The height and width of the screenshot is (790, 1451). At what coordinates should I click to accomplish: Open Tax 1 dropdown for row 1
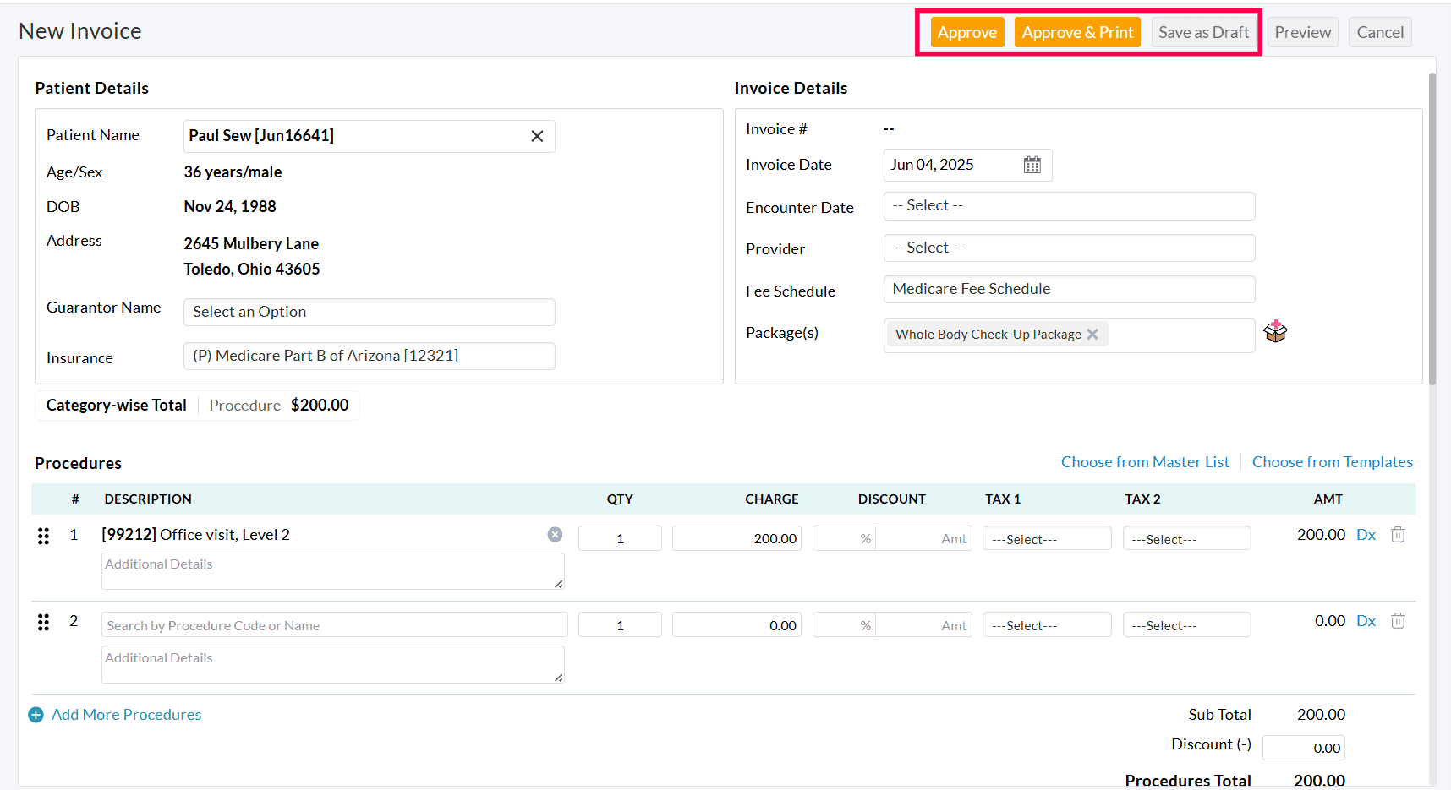click(x=1046, y=539)
